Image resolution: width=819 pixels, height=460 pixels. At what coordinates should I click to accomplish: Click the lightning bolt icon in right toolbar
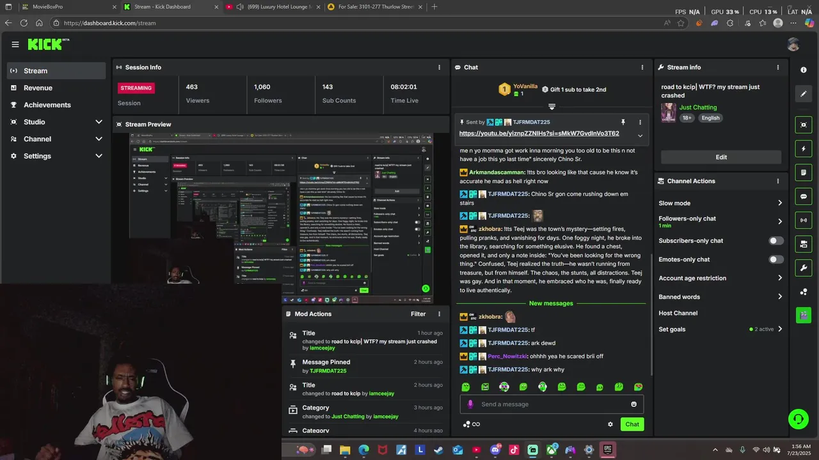[804, 149]
